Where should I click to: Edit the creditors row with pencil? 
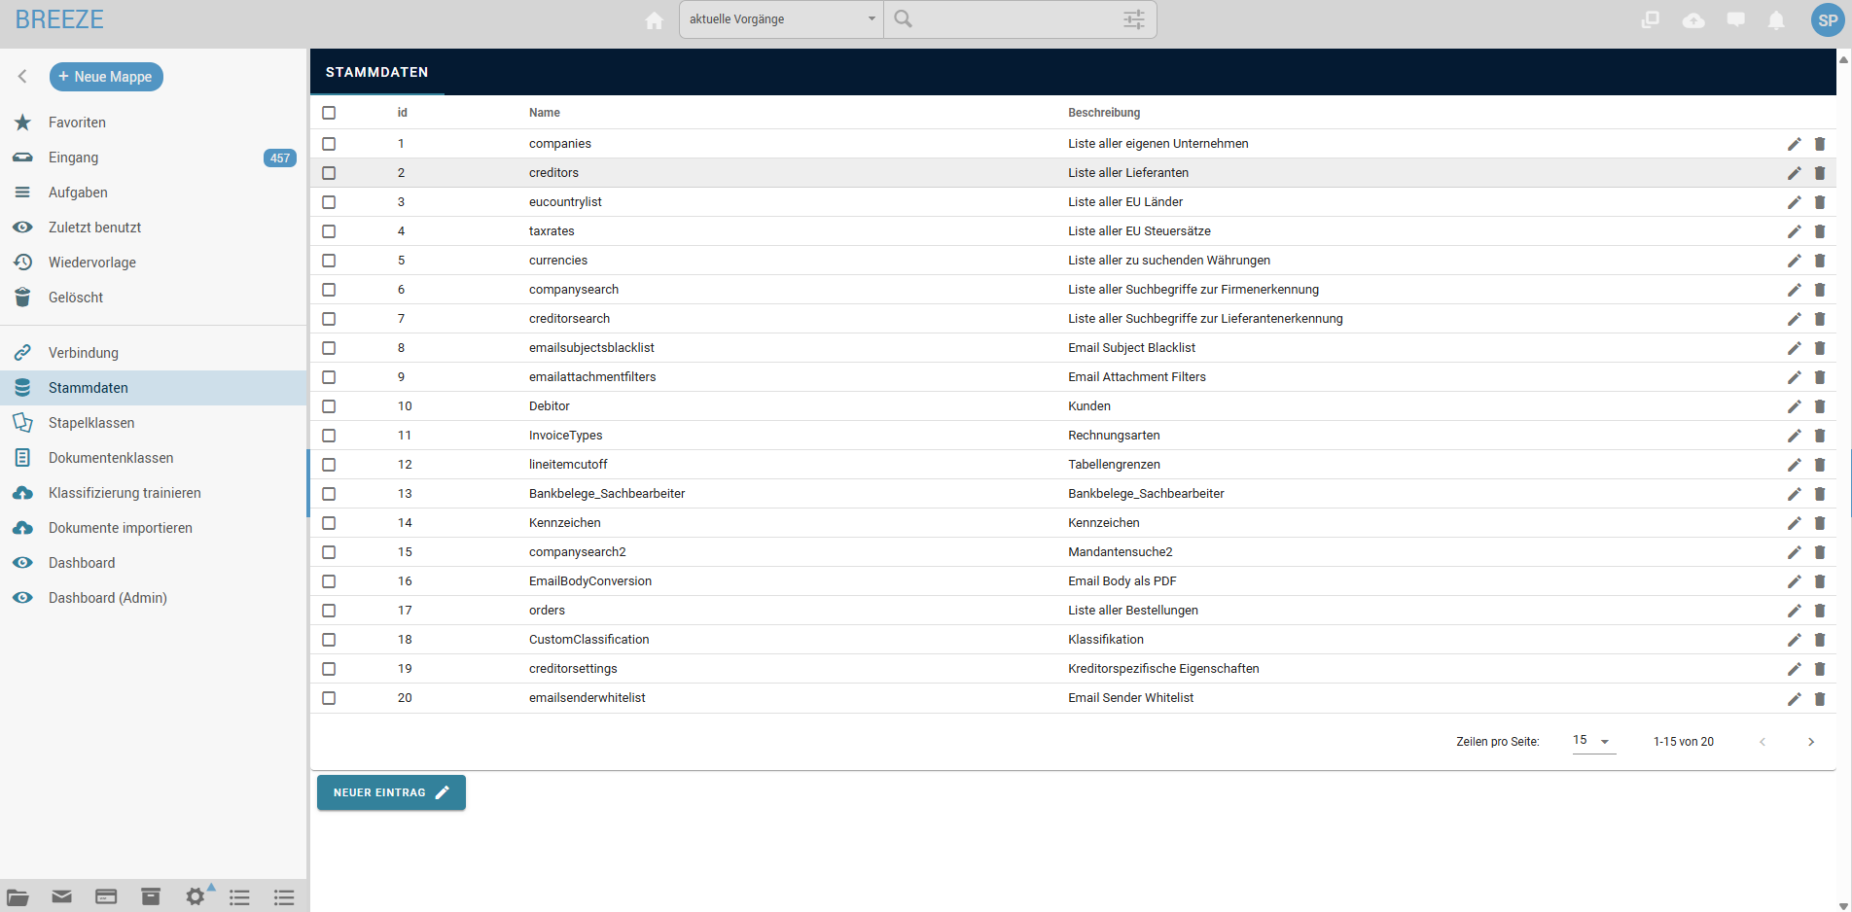pyautogui.click(x=1795, y=173)
